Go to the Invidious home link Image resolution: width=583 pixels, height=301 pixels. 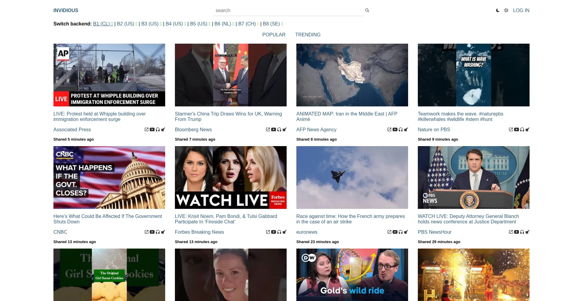tap(66, 10)
